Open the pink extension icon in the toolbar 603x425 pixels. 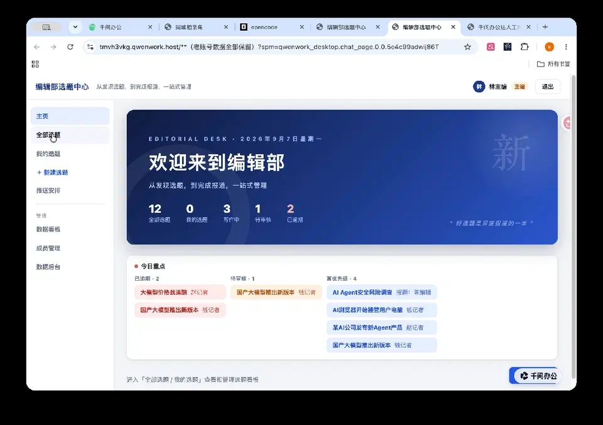[x=491, y=47]
